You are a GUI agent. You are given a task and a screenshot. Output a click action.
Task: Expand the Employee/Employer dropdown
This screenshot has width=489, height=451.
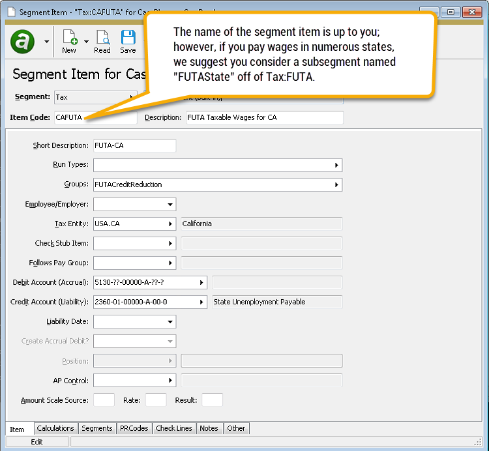(x=170, y=205)
